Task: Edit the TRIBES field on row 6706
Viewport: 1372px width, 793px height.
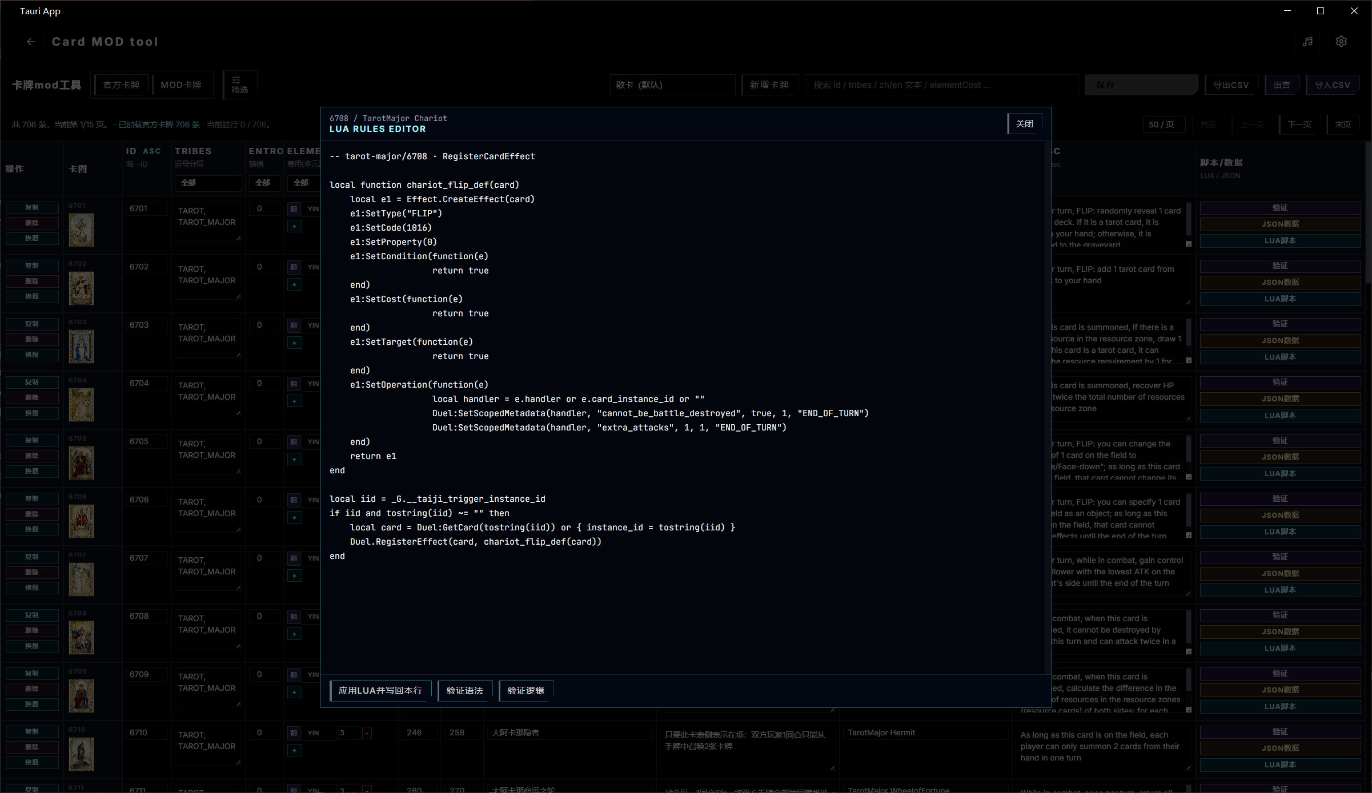Action: [208, 514]
